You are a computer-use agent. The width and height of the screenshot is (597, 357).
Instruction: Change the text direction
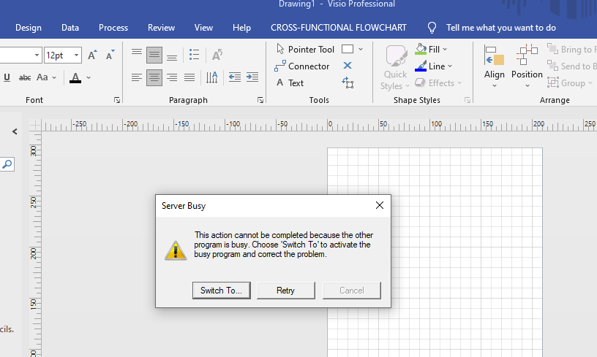211,77
